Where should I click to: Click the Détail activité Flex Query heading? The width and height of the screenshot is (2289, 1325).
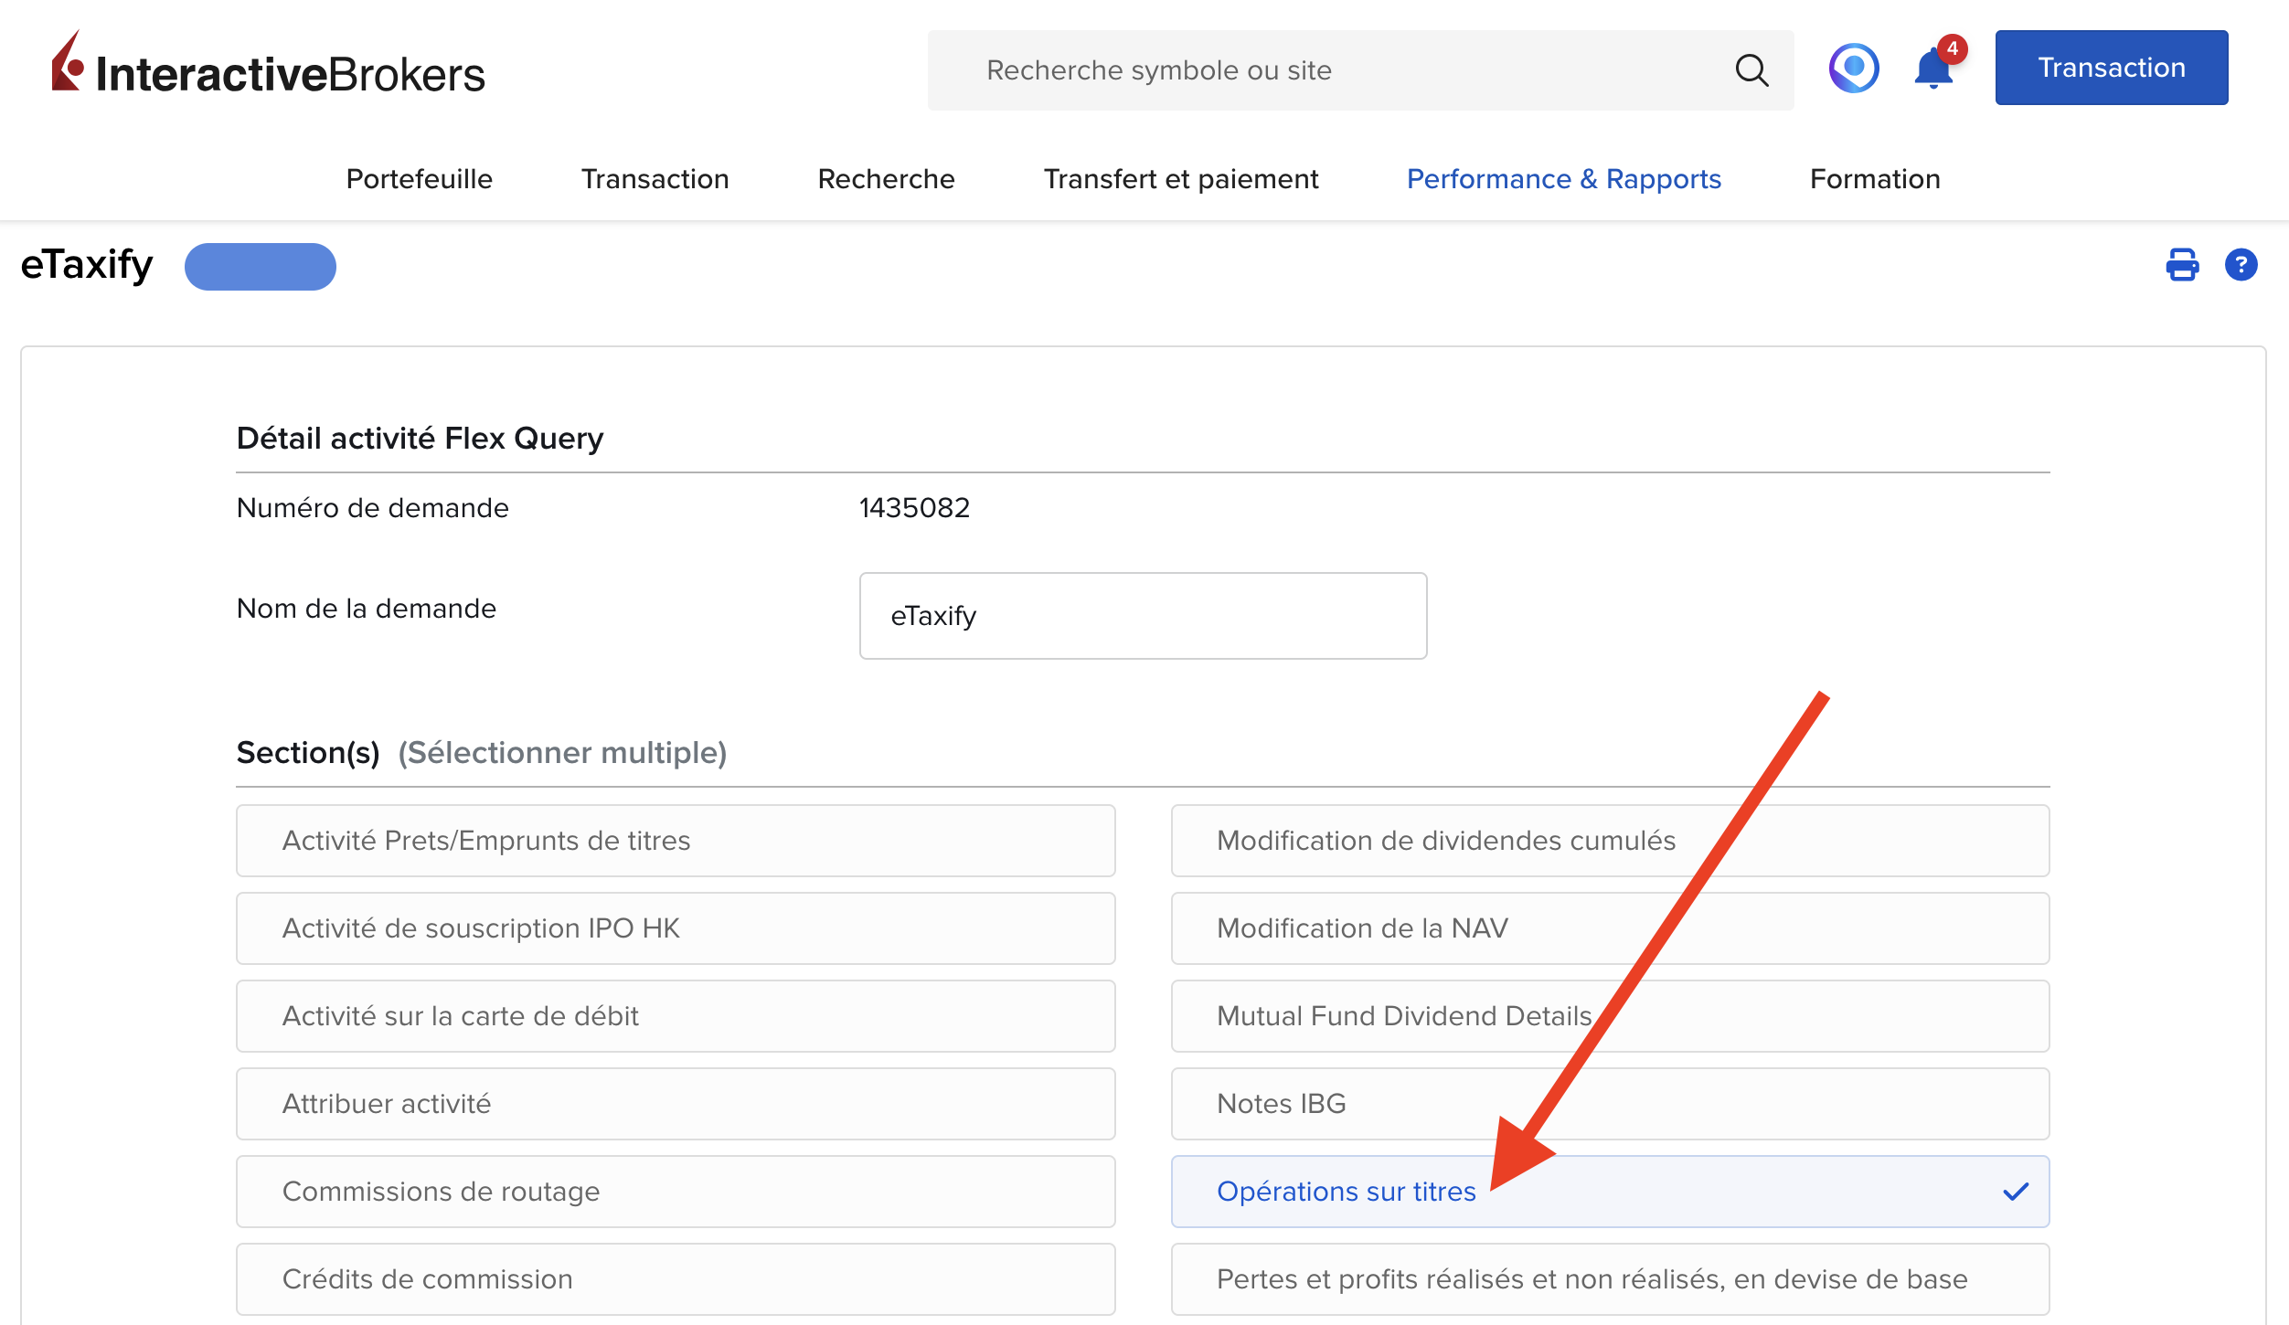point(420,439)
